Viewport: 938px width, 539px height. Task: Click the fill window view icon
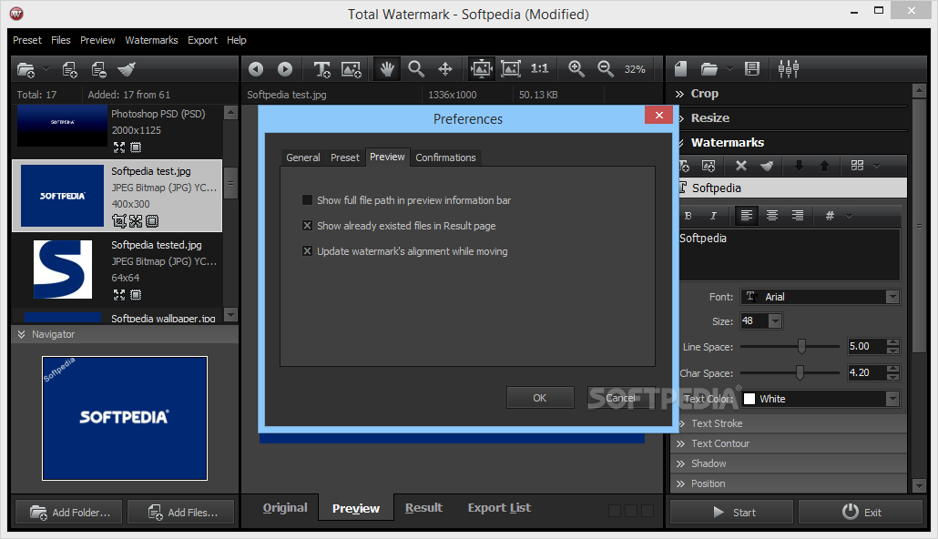[x=510, y=69]
